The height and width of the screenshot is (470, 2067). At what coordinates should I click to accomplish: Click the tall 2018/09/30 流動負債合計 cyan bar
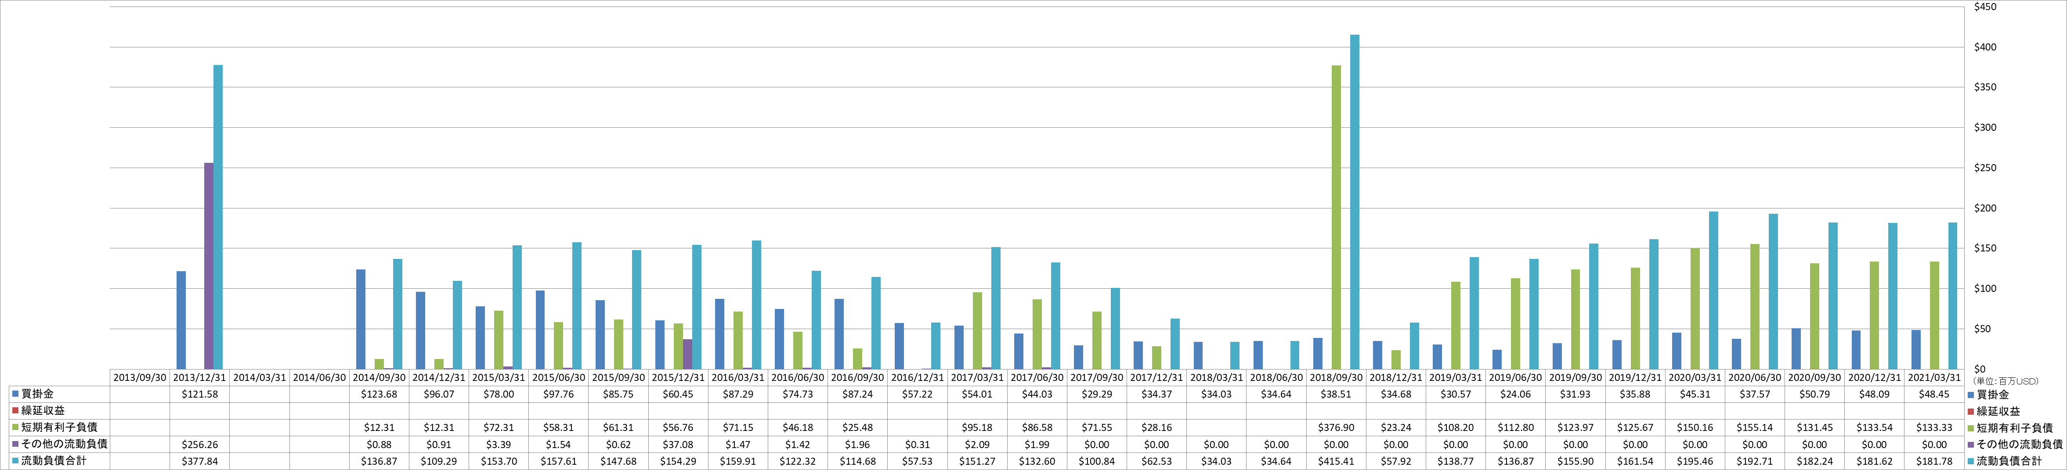[1355, 202]
